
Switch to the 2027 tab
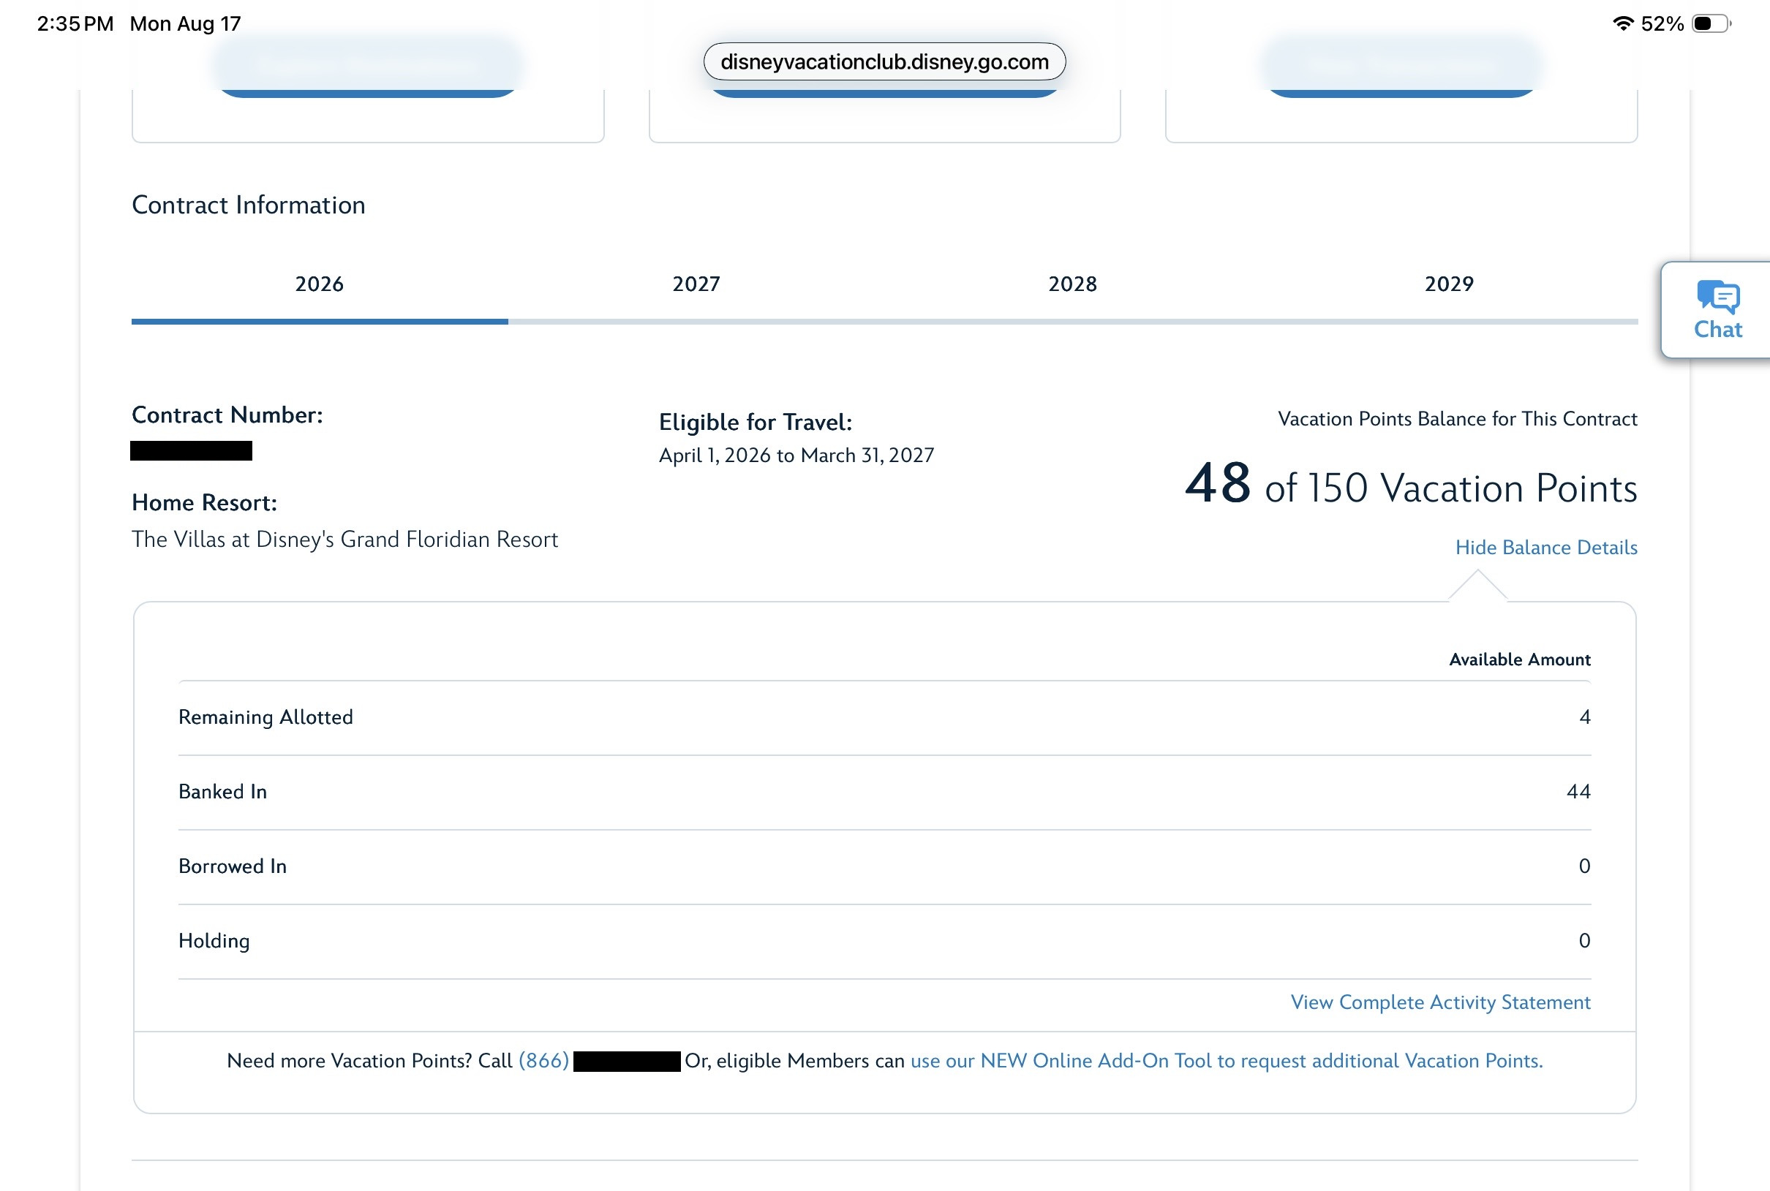pos(696,284)
